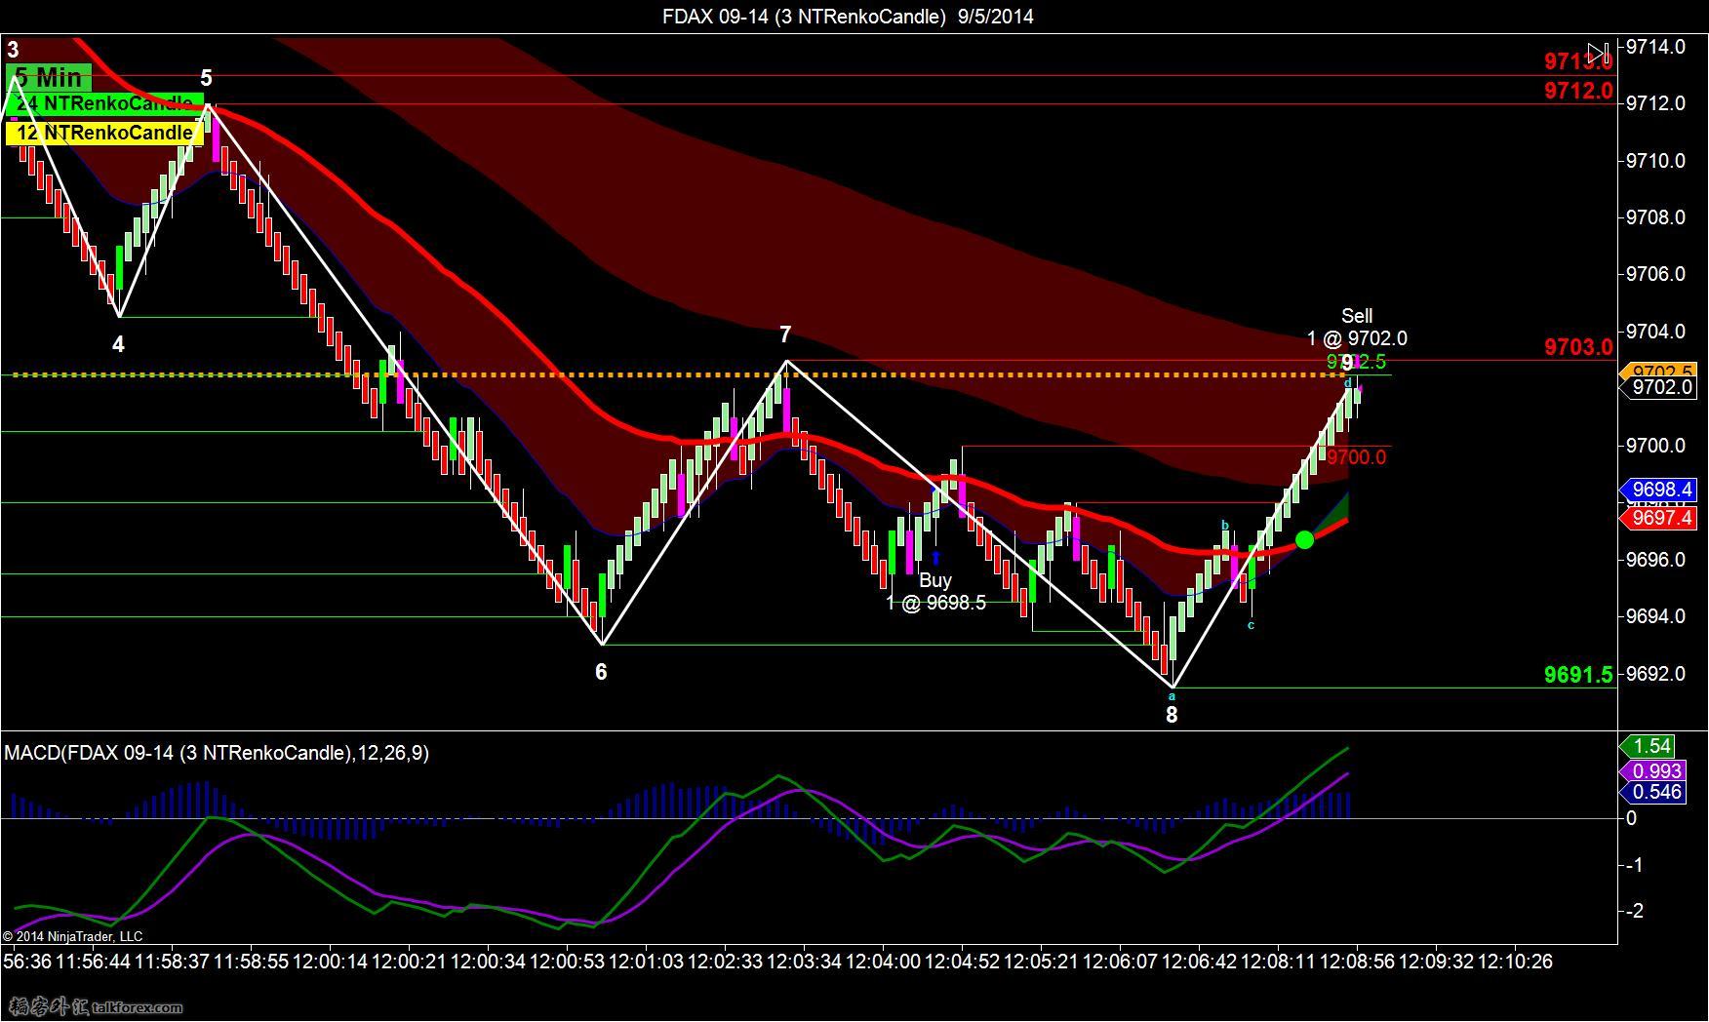The width and height of the screenshot is (1709, 1022).
Task: Click the 9692.0 price axis label
Action: pos(1655,674)
